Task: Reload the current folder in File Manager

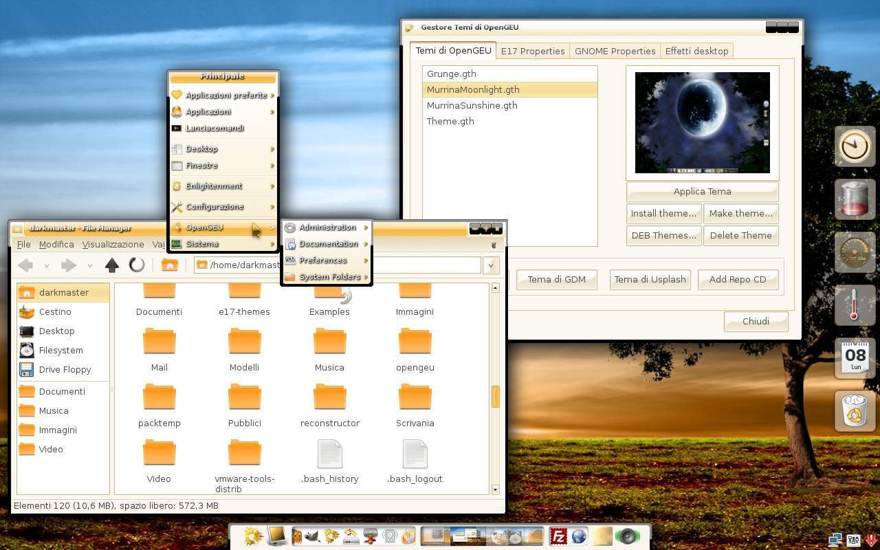Action: (x=137, y=265)
